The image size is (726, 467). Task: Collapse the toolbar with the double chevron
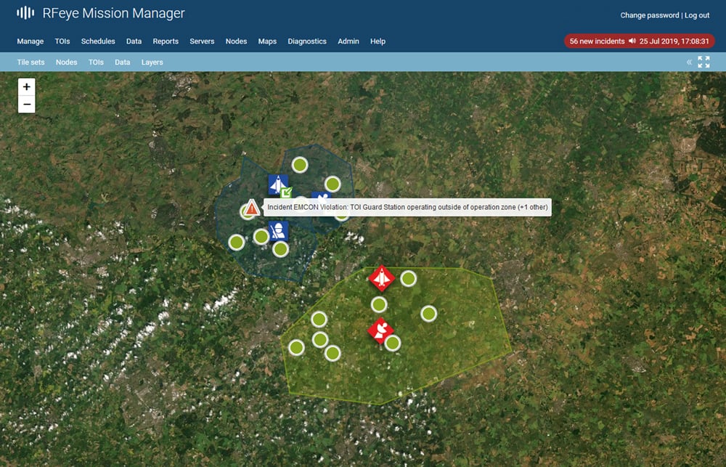coord(689,62)
